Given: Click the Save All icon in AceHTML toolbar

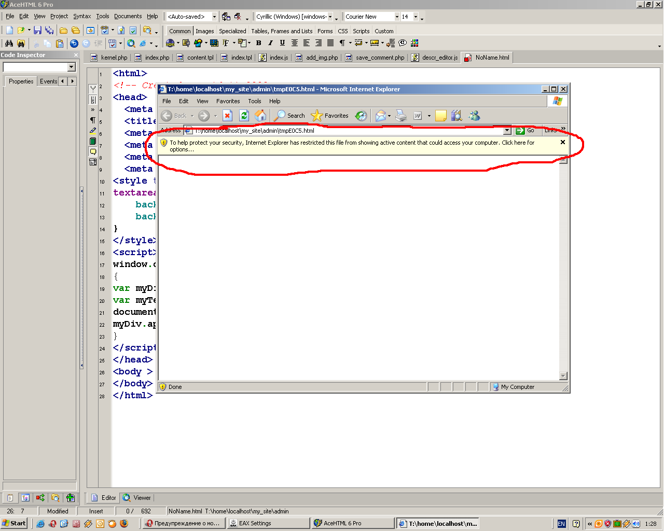Looking at the screenshot, I should 49,31.
